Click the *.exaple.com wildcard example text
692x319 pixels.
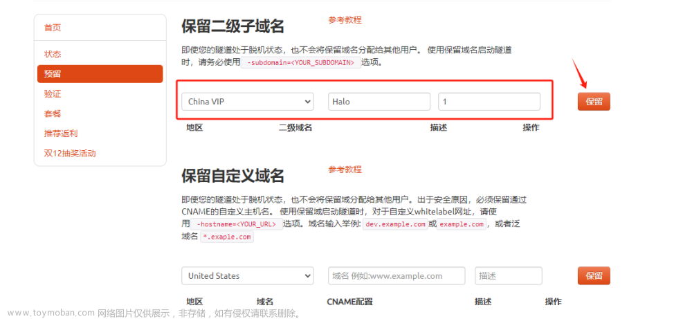(x=227, y=237)
